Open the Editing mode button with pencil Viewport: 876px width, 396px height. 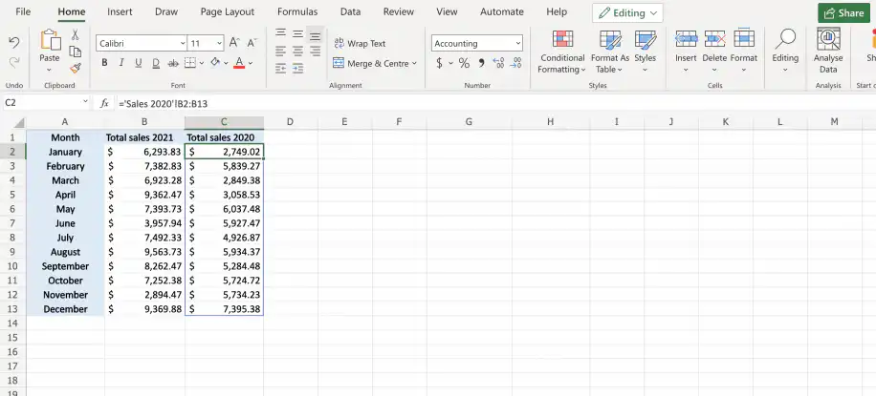click(627, 12)
